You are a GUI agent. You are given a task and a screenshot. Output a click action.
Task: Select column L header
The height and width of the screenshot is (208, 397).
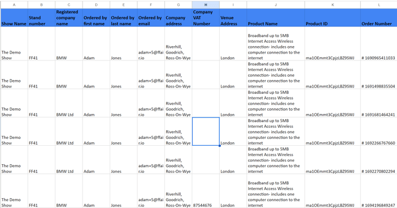pos(379,5)
